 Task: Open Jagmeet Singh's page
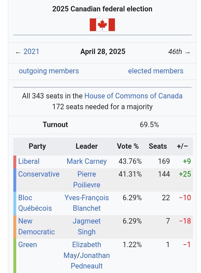[87, 227]
